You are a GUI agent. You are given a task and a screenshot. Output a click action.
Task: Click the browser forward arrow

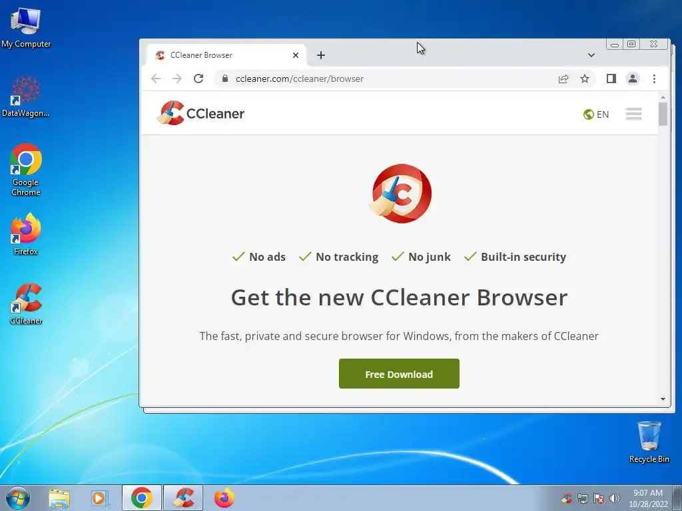[177, 79]
